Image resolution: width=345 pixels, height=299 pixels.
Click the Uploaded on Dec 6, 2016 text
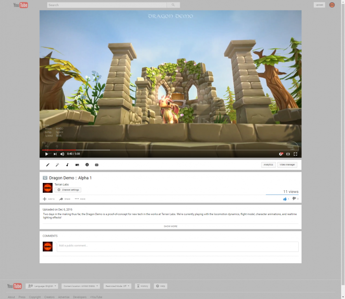coord(58,209)
